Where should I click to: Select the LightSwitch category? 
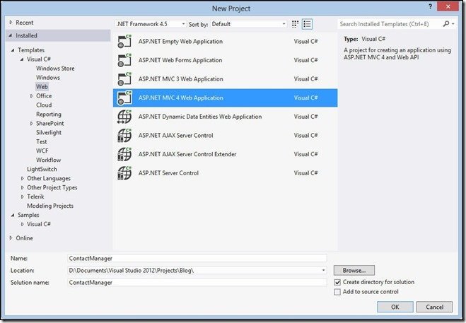(x=42, y=169)
